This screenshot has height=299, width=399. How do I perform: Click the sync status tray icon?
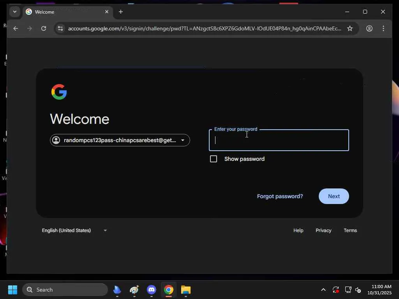335,290
